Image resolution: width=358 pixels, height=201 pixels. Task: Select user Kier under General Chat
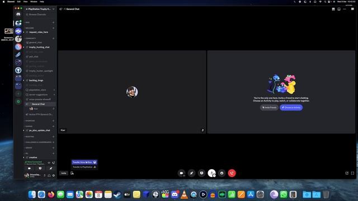click(x=36, y=109)
